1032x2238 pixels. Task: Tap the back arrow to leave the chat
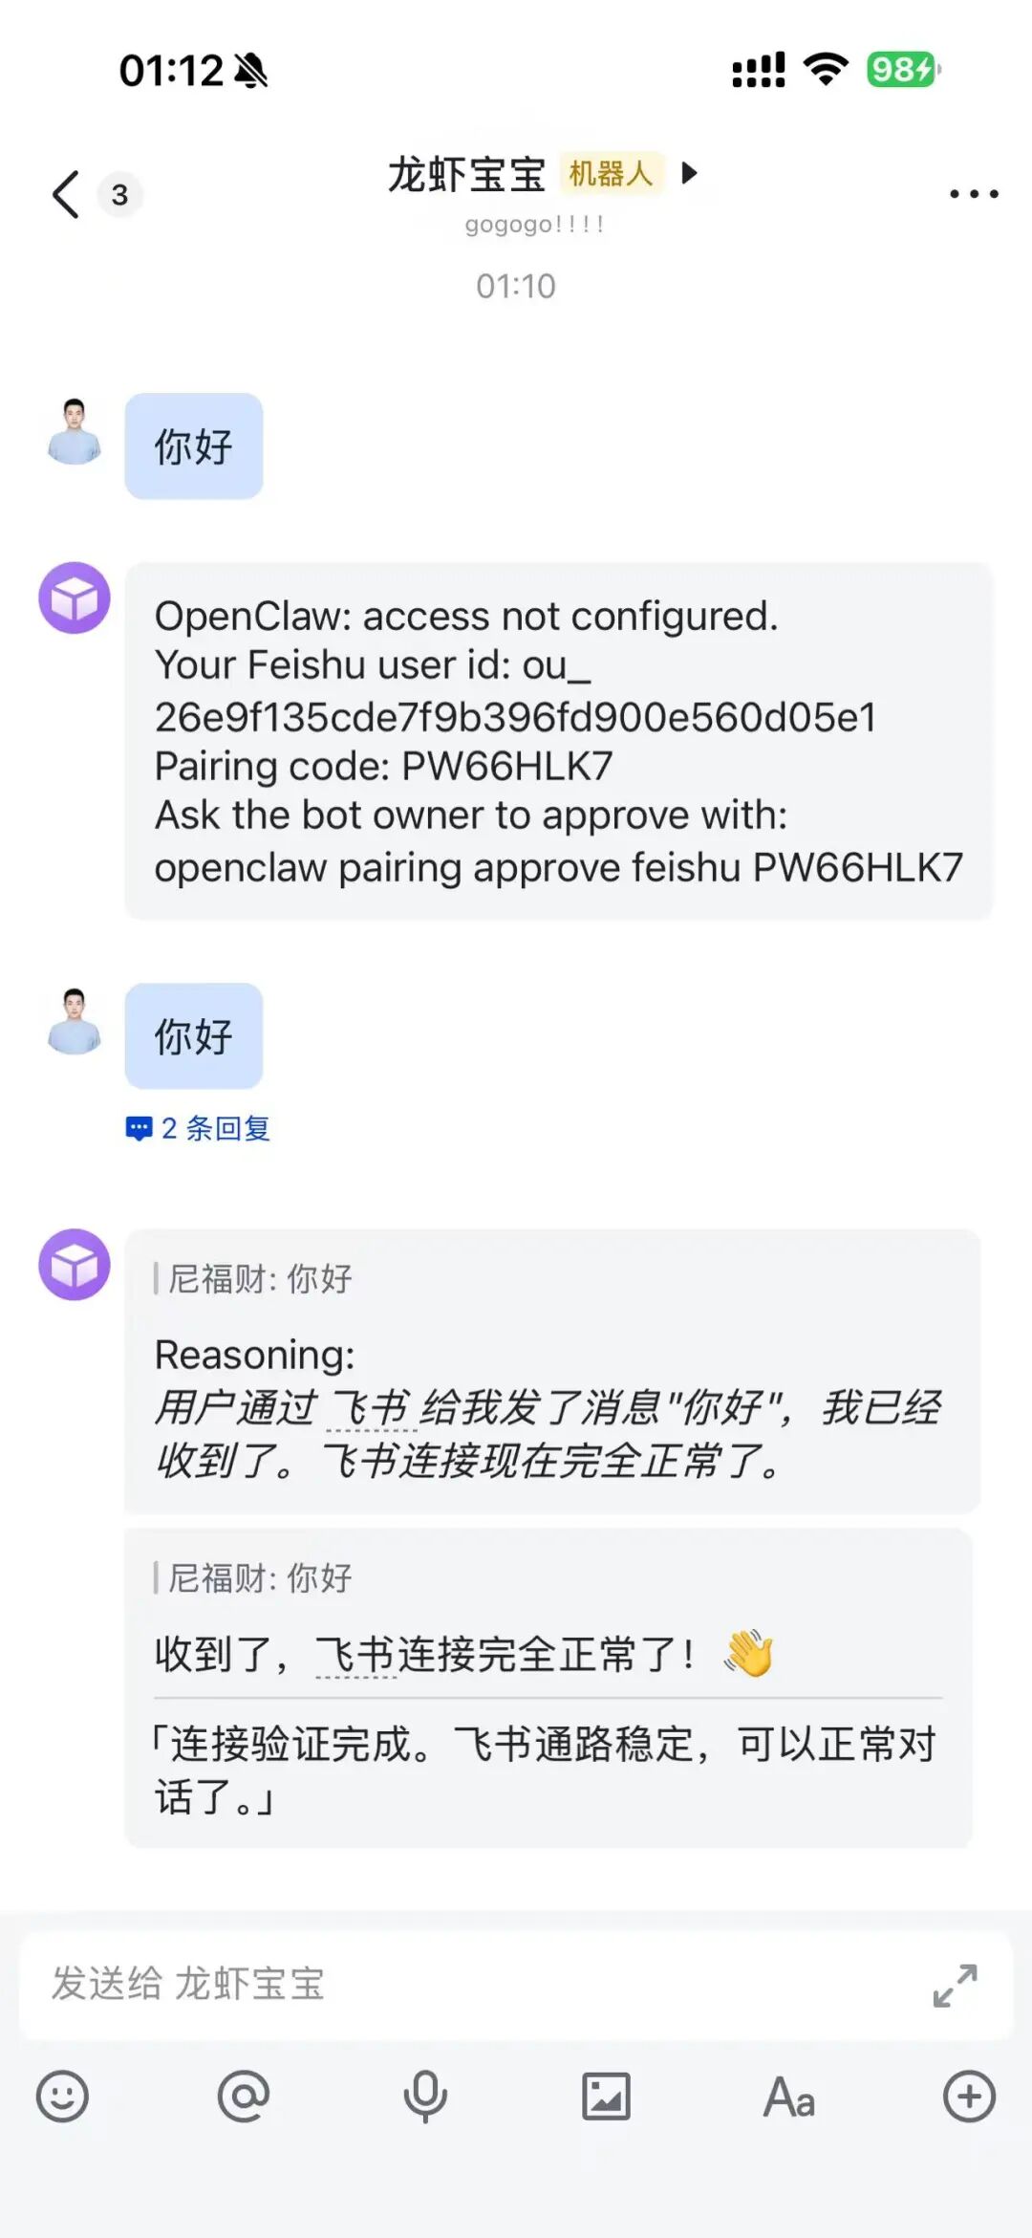[63, 193]
